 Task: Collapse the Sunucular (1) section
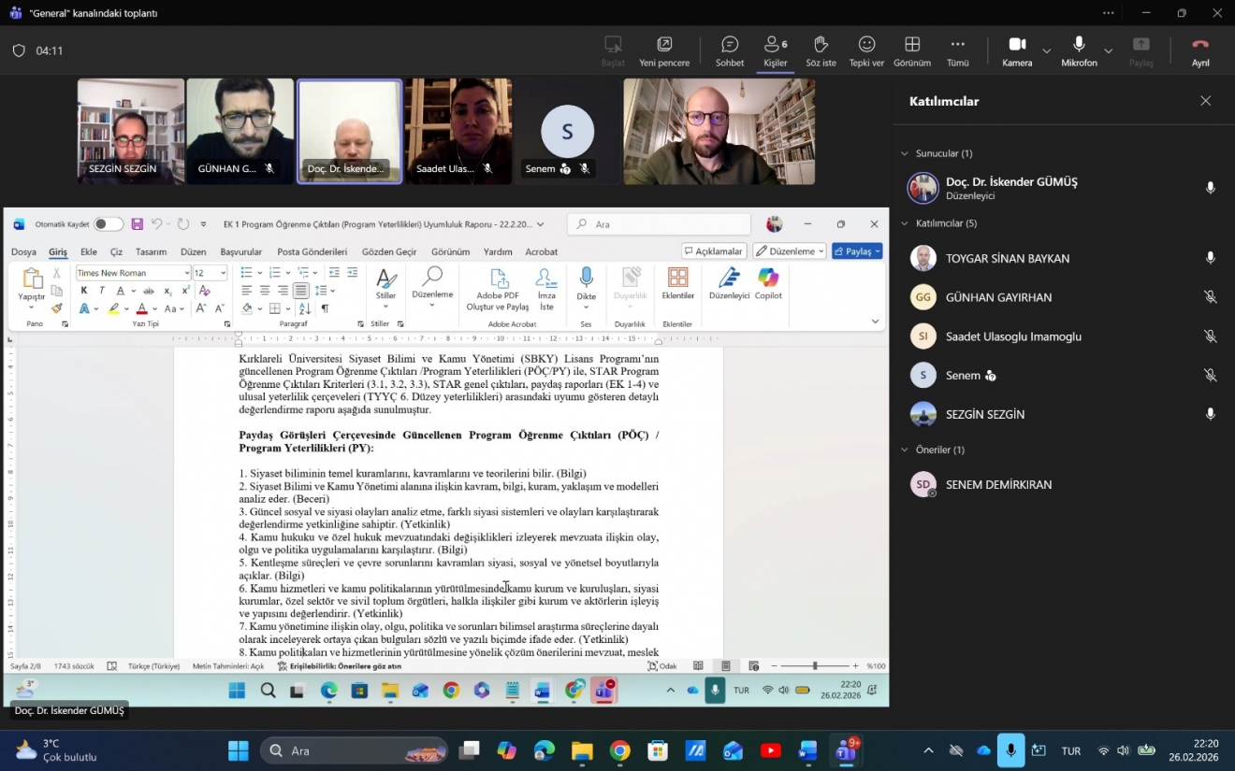(x=905, y=153)
